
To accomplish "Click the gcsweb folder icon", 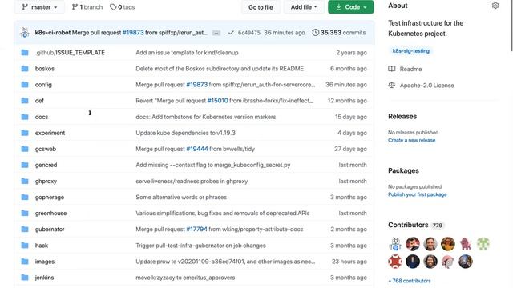I will [x=25, y=149].
